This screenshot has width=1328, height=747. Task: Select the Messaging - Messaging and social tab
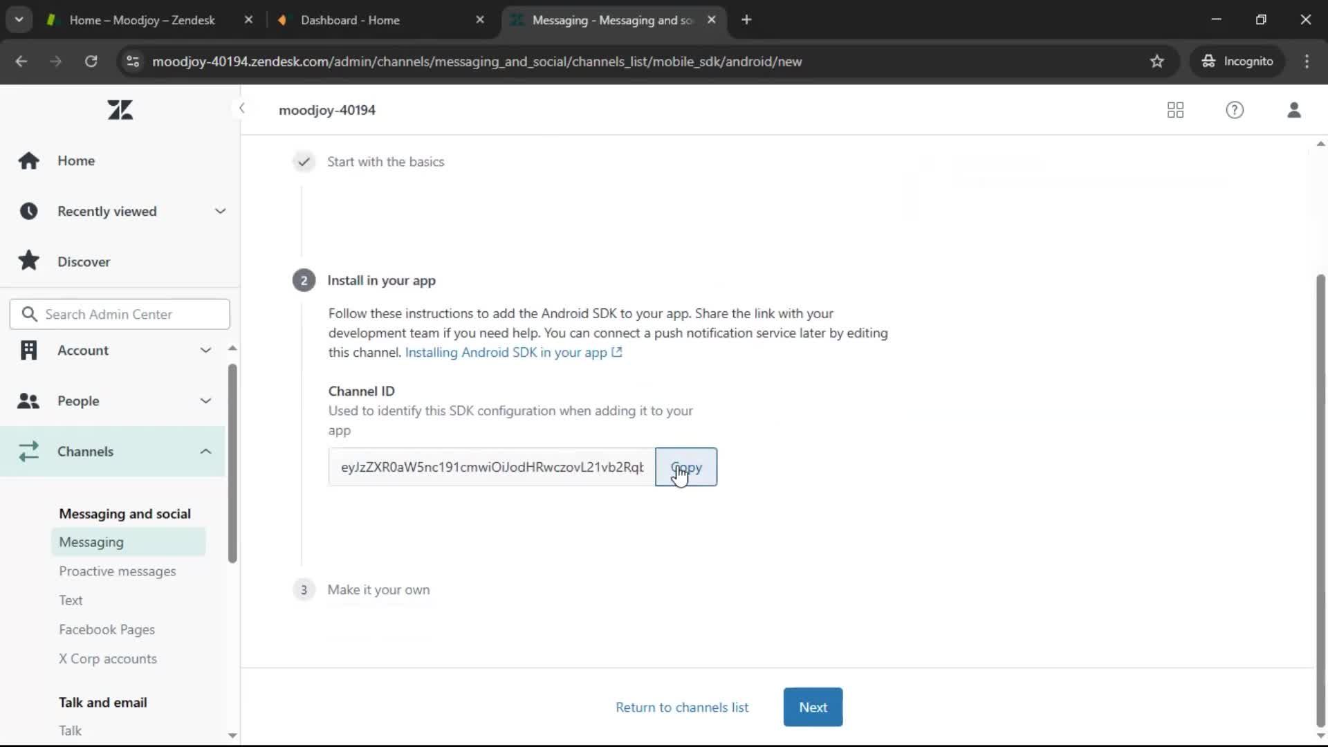point(613,20)
